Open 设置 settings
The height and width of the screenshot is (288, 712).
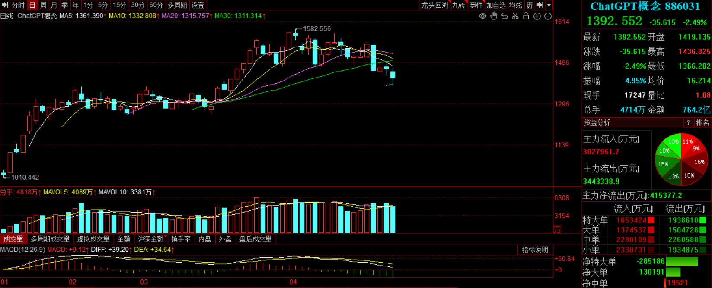pos(198,5)
